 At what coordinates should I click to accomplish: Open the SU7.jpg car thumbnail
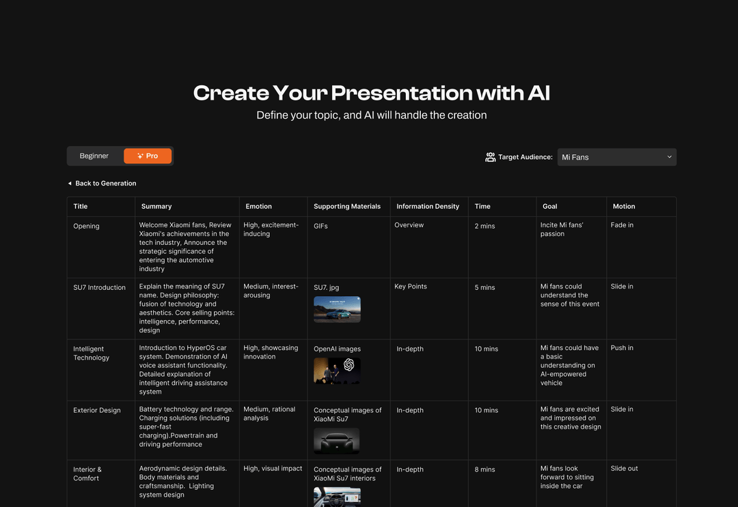(337, 309)
